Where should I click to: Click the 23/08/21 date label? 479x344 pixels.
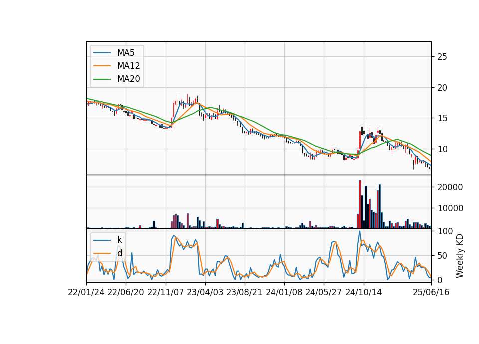244,292
